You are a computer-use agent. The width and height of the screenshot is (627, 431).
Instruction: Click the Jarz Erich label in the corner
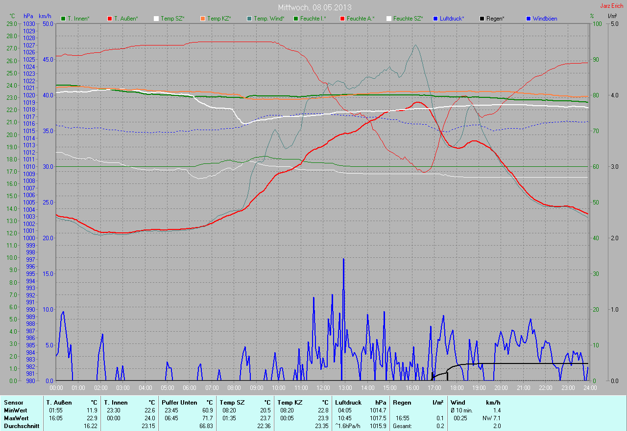[x=611, y=6]
